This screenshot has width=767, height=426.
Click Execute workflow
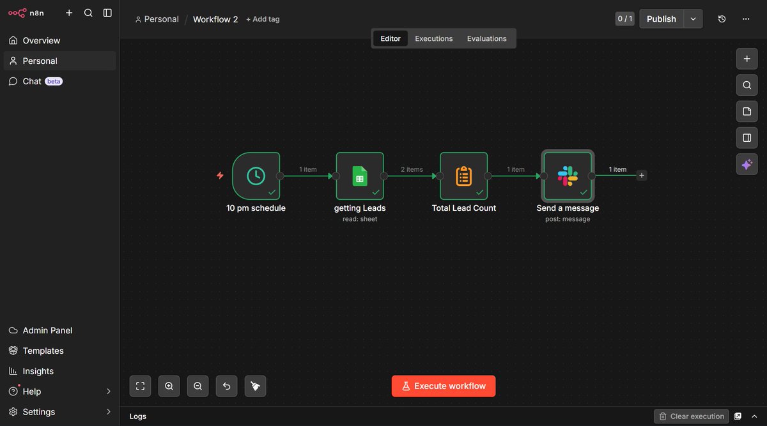[444, 386]
